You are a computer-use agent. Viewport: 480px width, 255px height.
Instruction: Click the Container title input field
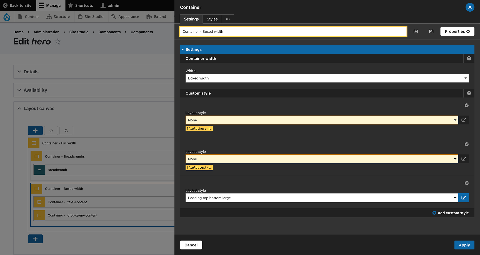(293, 31)
